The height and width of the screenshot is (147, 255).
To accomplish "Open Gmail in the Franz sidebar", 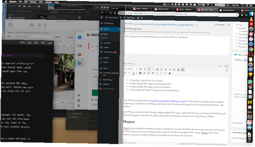I will pyautogui.click(x=80, y=46).
